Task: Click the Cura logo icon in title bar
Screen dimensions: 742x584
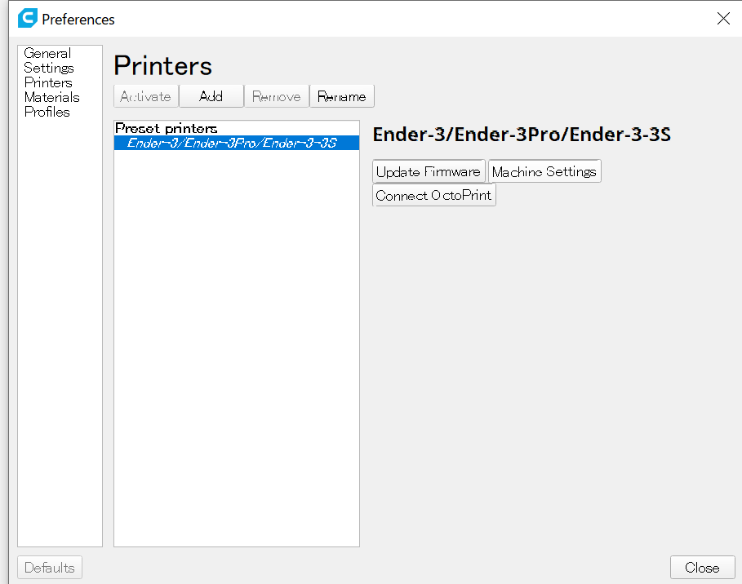Action: pyautogui.click(x=28, y=19)
